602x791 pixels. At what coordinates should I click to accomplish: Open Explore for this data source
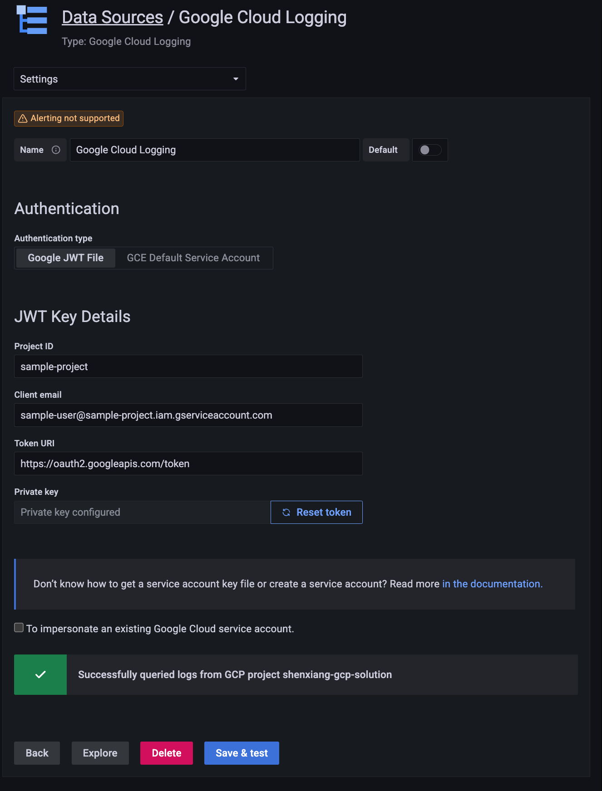click(100, 753)
